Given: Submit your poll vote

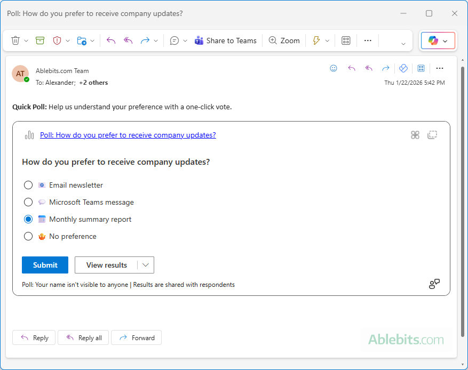Looking at the screenshot, I should [x=45, y=265].
